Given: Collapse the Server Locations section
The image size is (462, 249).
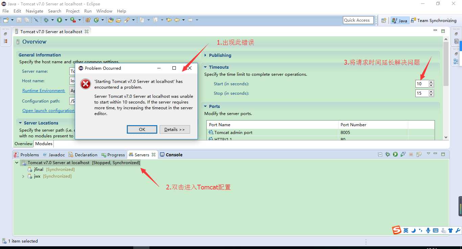Looking at the screenshot, I should (20, 123).
